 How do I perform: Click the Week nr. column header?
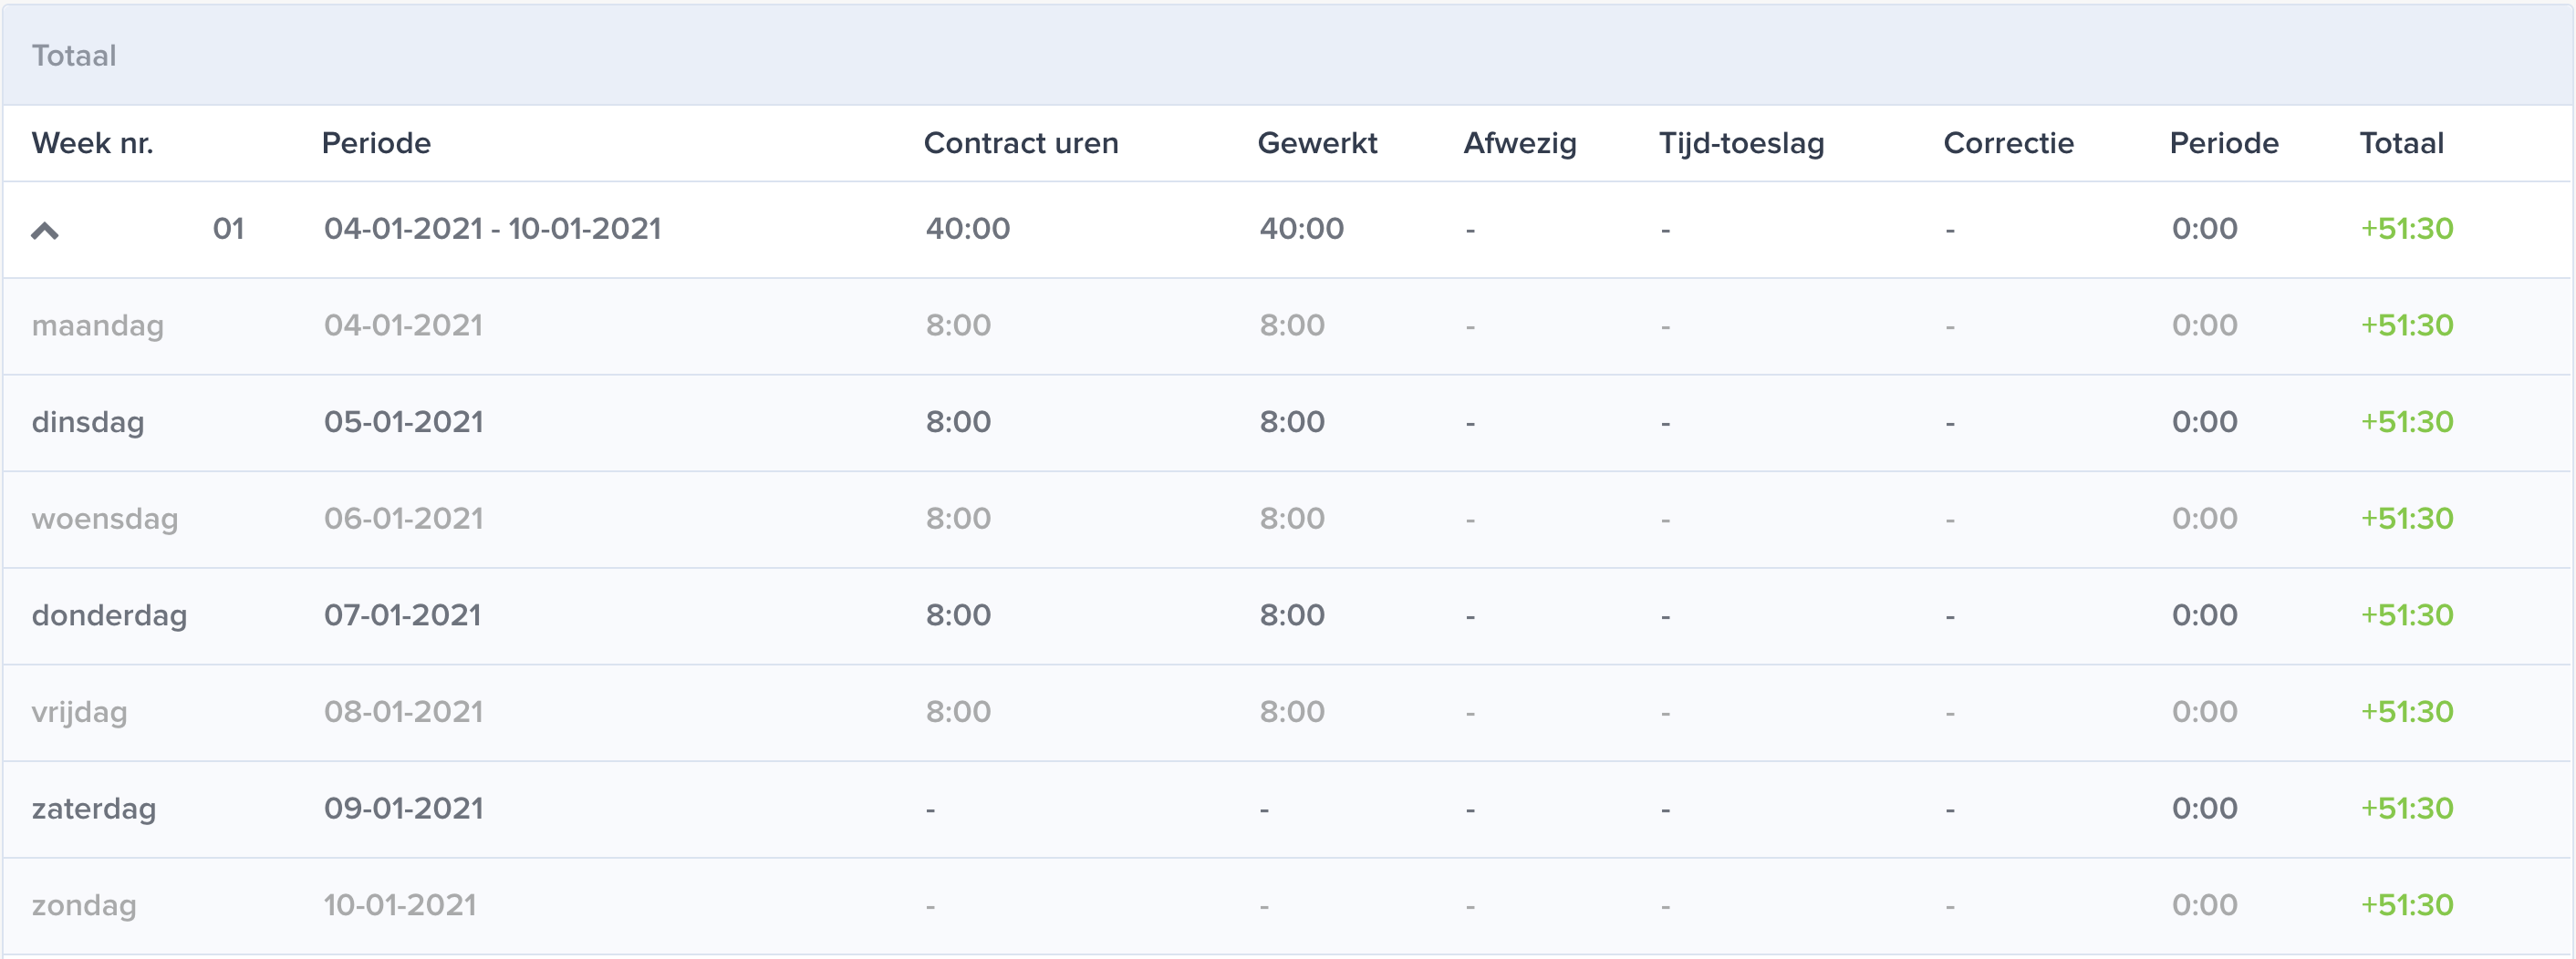tap(93, 143)
